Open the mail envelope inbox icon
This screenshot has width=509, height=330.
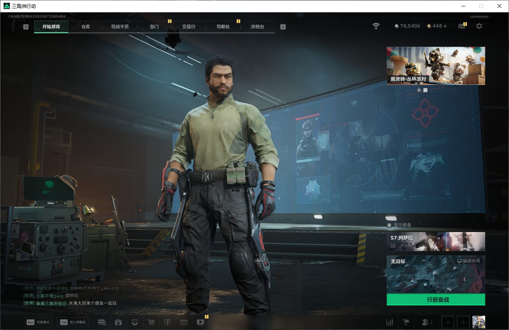(462, 26)
